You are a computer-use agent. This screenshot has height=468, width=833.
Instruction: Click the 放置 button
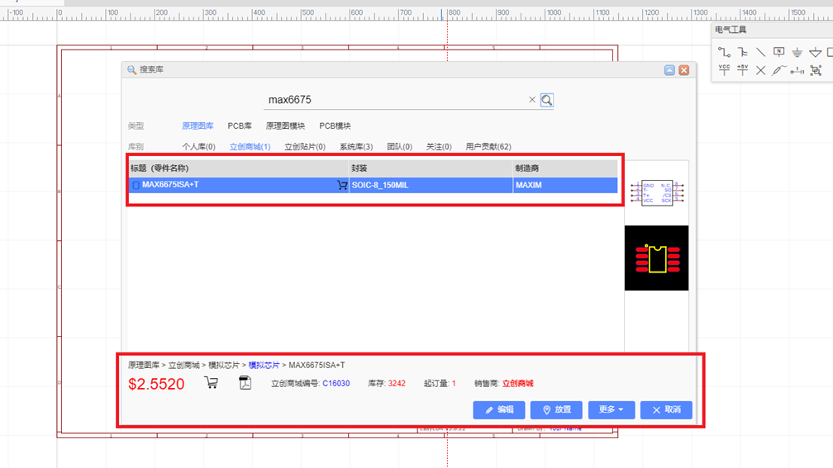click(556, 409)
